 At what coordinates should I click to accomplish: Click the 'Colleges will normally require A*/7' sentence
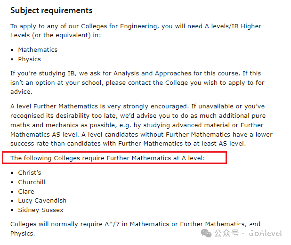coord(135,229)
